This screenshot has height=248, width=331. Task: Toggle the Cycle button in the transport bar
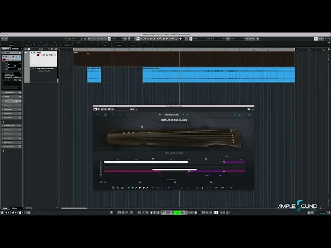pos(164,213)
